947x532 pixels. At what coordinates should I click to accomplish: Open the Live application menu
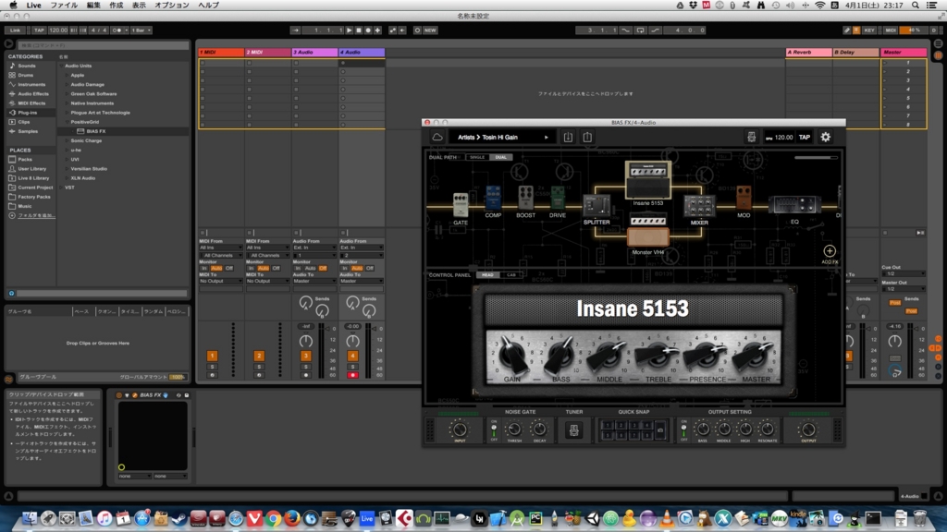pyautogui.click(x=34, y=6)
